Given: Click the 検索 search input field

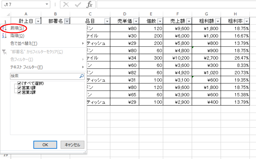Looking at the screenshot, I should click(x=44, y=76).
